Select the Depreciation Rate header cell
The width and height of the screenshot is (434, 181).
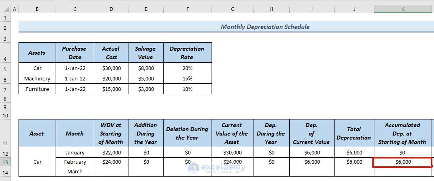[x=187, y=53]
